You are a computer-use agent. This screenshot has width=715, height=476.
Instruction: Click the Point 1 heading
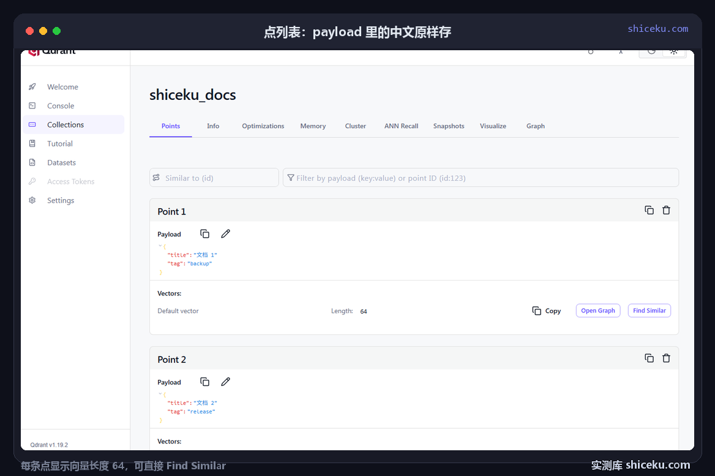pos(171,211)
